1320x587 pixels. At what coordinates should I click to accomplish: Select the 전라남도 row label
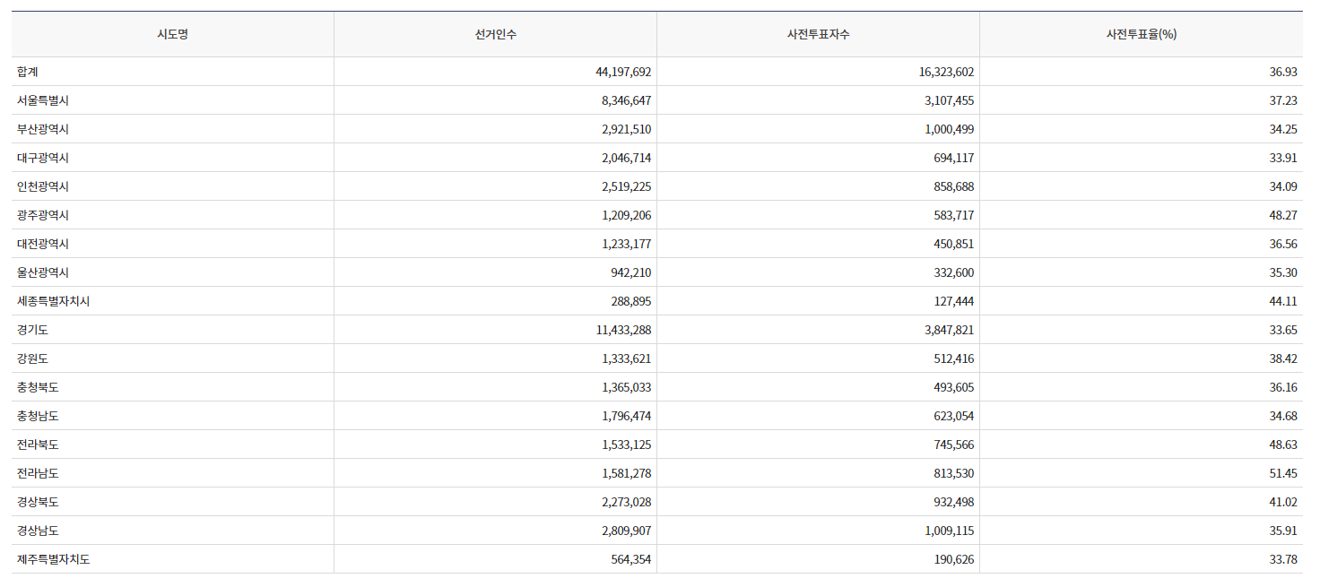click(x=38, y=473)
